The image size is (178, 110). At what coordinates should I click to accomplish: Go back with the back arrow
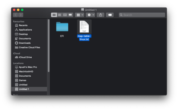click(16, 15)
